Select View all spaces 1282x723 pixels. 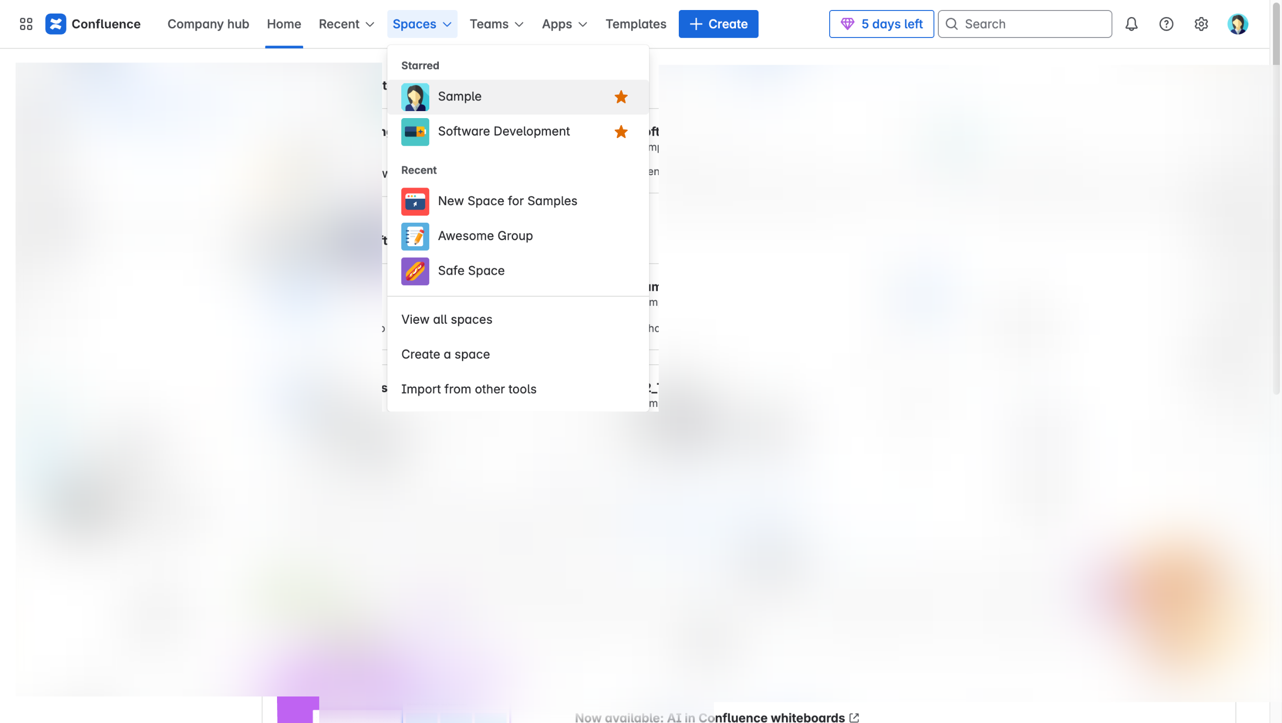[518, 319]
